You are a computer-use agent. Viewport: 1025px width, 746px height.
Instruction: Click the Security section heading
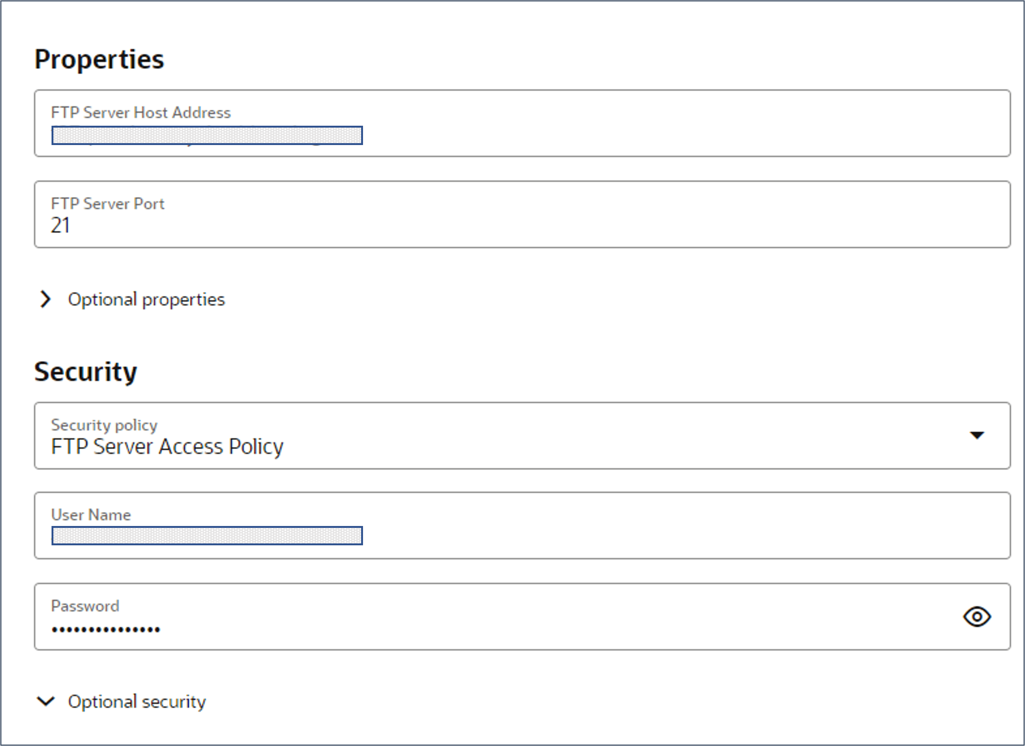(85, 371)
